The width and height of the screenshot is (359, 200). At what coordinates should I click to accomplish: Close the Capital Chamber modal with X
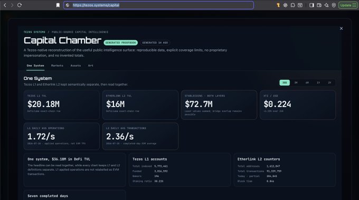(x=341, y=28)
